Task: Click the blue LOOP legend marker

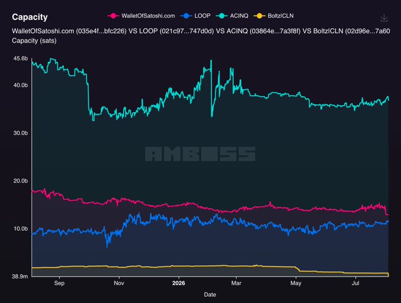Action: pos(186,16)
